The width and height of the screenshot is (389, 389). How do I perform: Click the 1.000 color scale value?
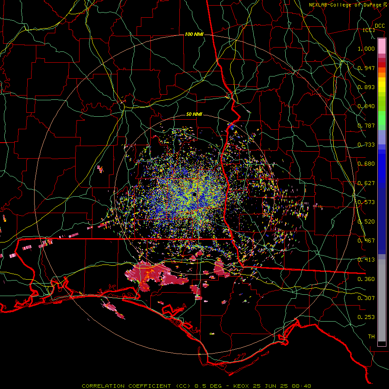[366, 48]
